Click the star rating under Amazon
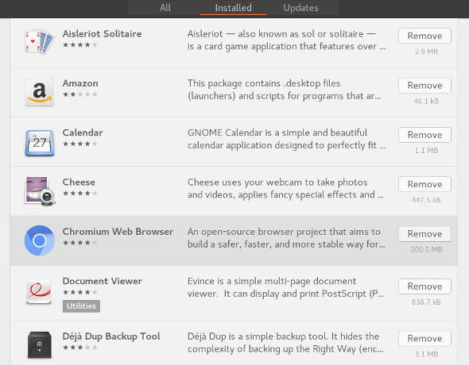Screen dimensions: 469x365 [80, 94]
